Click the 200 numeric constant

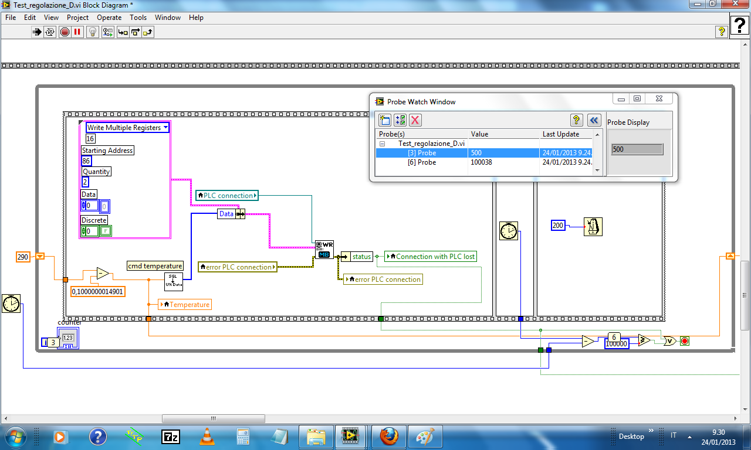tap(558, 225)
